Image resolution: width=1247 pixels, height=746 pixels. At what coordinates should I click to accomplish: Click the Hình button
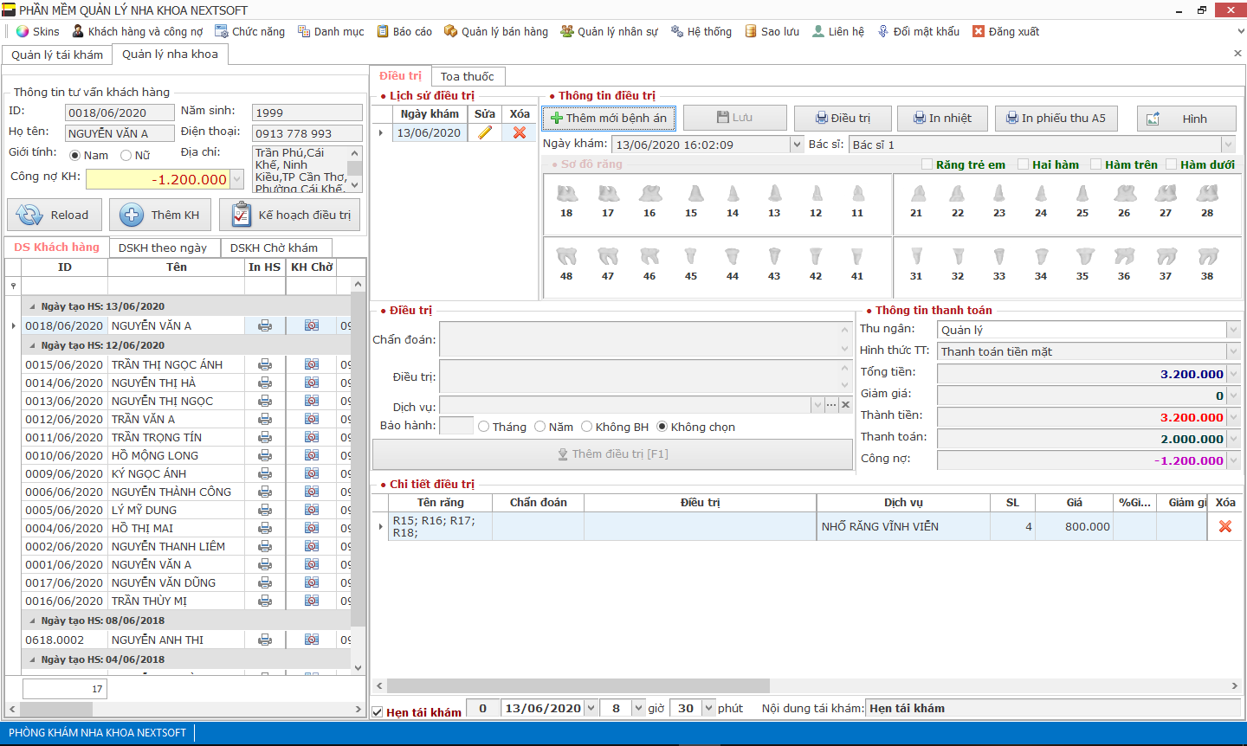pos(1186,119)
